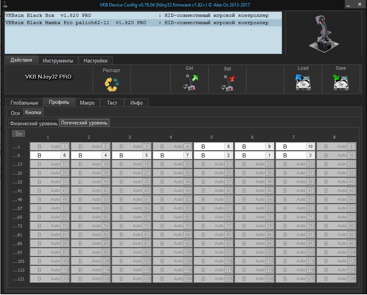Click the Auto 24 button cell
The width and height of the screenshot is (367, 295).
[336, 164]
